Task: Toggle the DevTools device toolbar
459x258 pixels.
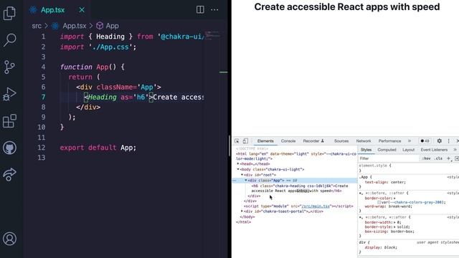Action: (x=245, y=141)
